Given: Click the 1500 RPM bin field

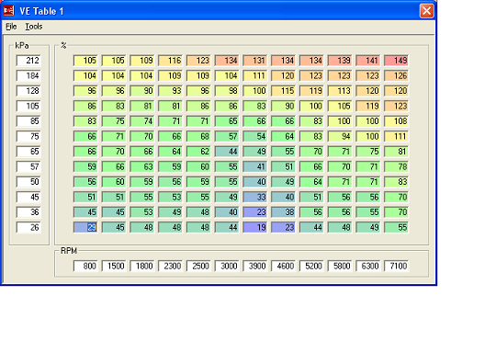Looking at the screenshot, I should click(114, 266).
